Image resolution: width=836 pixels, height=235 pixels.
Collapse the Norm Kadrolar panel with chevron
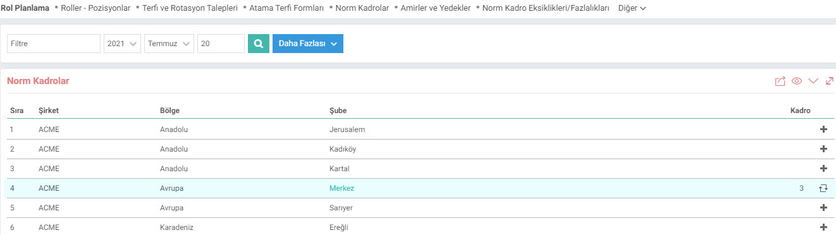tap(813, 81)
